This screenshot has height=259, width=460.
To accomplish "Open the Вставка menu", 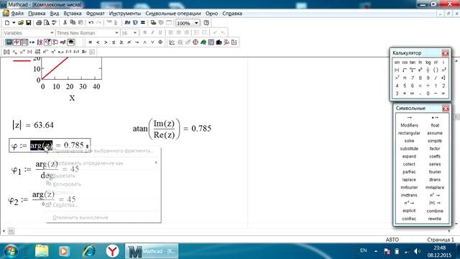I will coord(73,14).
